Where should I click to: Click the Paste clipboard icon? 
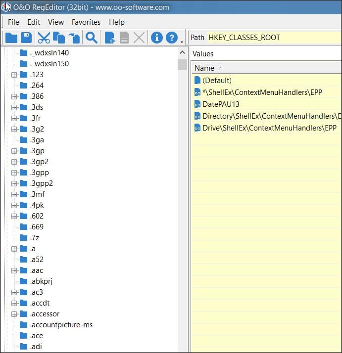point(74,38)
